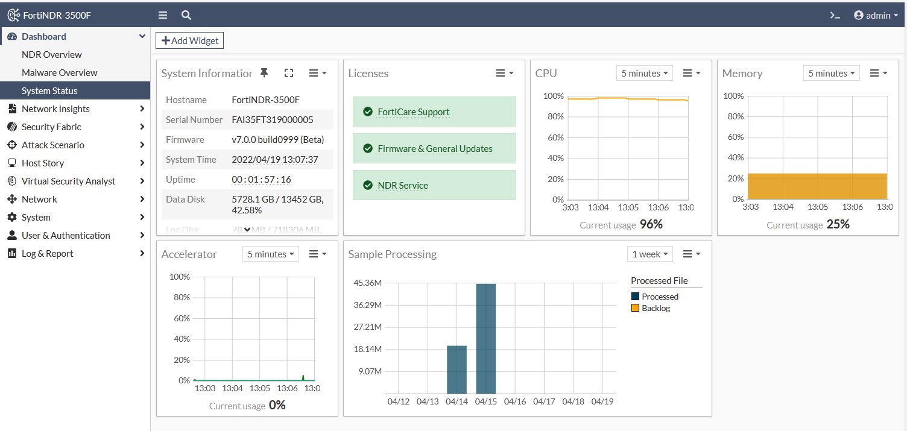Screen dimensions: 907x431
Task: Change CPU time range dropdown
Action: coord(645,73)
